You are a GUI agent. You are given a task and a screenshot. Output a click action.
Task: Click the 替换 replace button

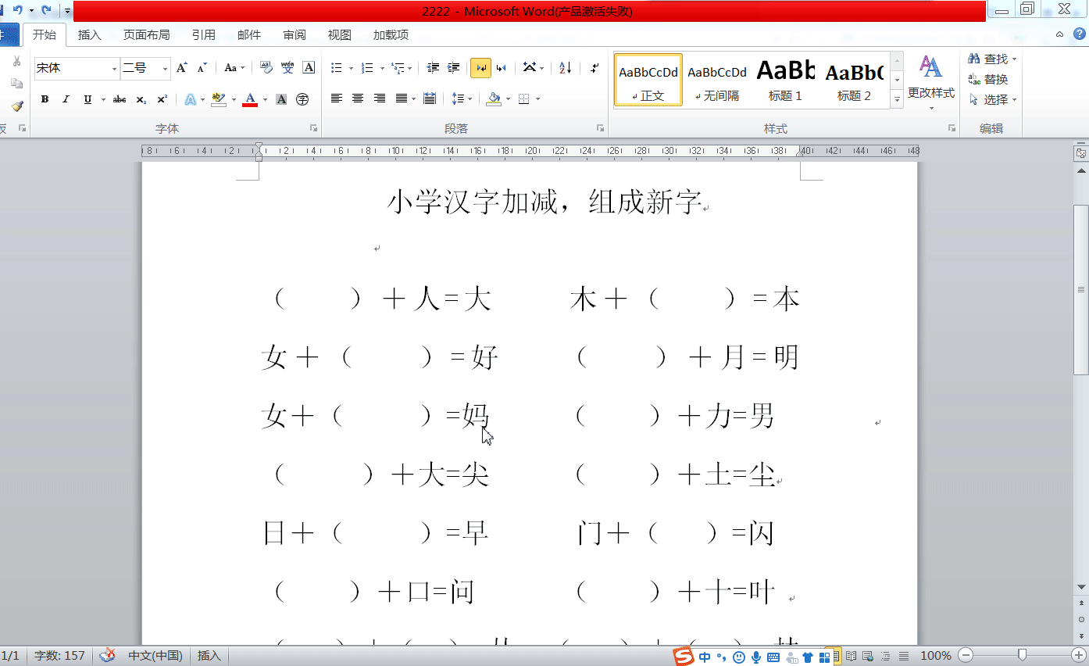pos(988,79)
